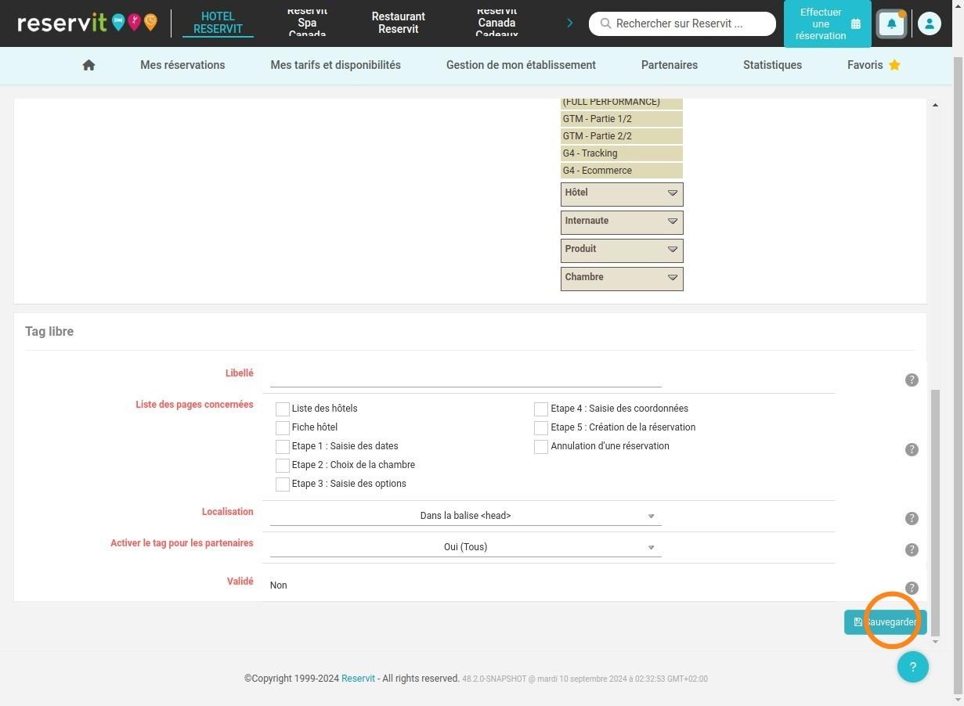This screenshot has width=964, height=706.
Task: Open the notifications bell icon
Action: click(891, 23)
